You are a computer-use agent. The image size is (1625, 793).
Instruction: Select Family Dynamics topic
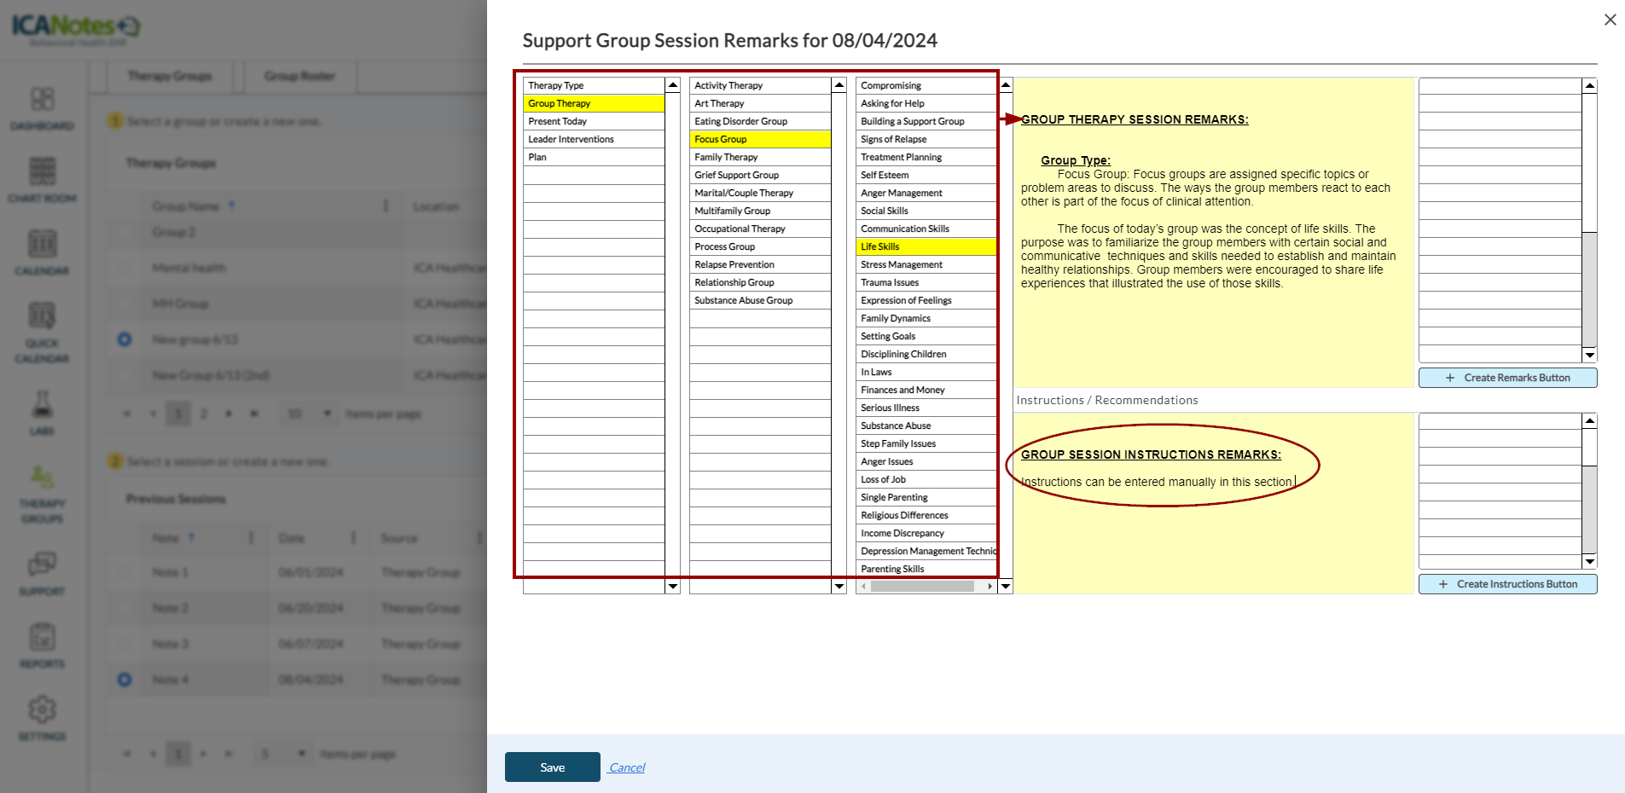pyautogui.click(x=926, y=318)
